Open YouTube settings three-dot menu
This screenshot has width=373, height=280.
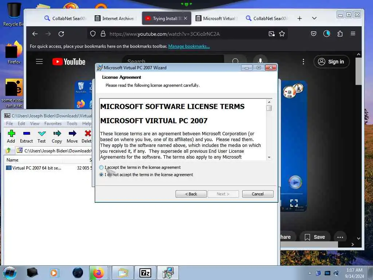click(303, 62)
